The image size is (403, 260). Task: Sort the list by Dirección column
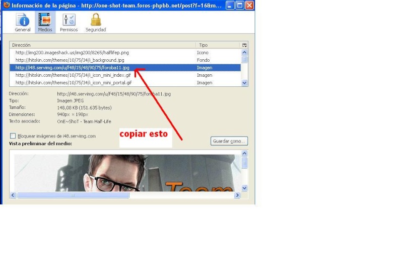103,45
